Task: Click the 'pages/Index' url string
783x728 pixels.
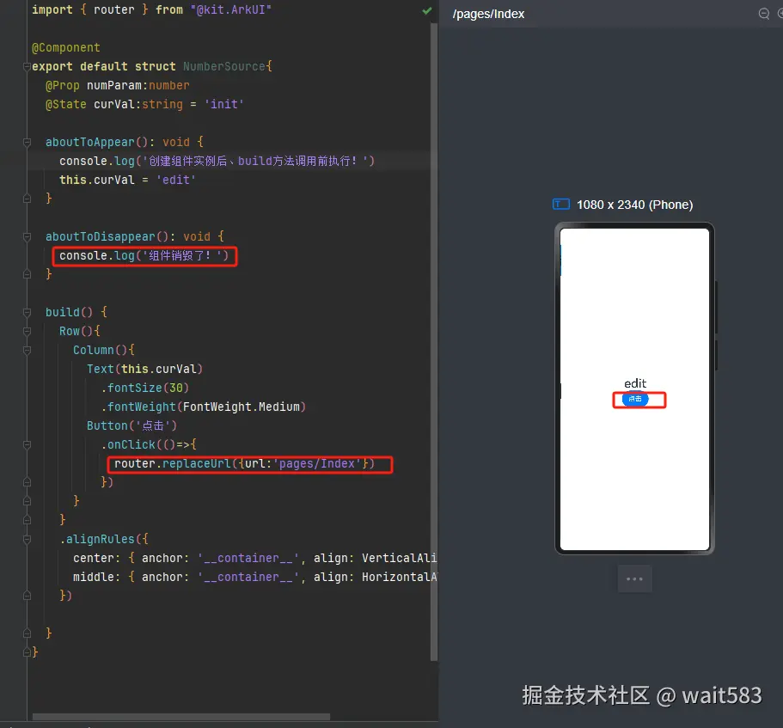Action: click(316, 464)
